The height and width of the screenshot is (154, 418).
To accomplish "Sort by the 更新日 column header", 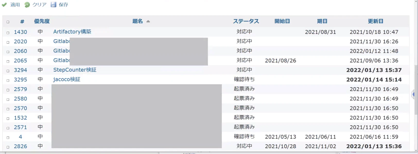I will (375, 21).
